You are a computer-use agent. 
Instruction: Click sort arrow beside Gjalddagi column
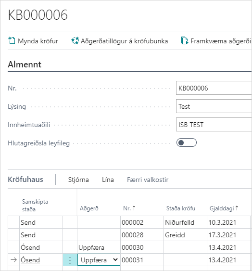click(x=237, y=208)
